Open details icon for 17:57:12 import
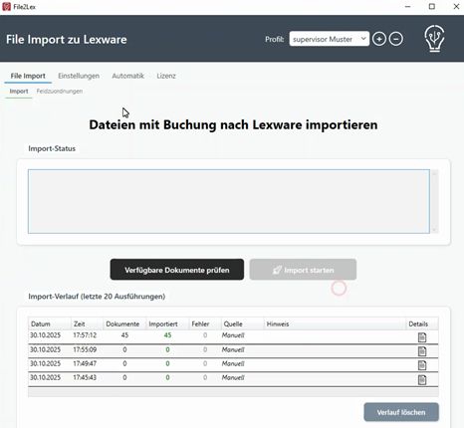The height and width of the screenshot is (428, 464). pos(422,337)
